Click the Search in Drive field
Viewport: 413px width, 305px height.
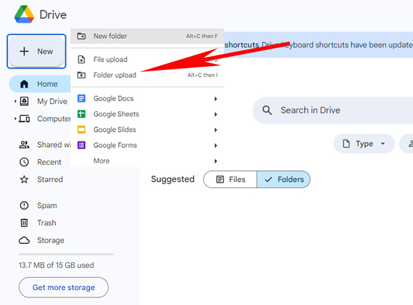pos(333,110)
